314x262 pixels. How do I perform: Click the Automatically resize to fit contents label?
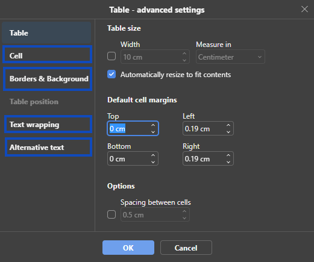click(x=175, y=75)
